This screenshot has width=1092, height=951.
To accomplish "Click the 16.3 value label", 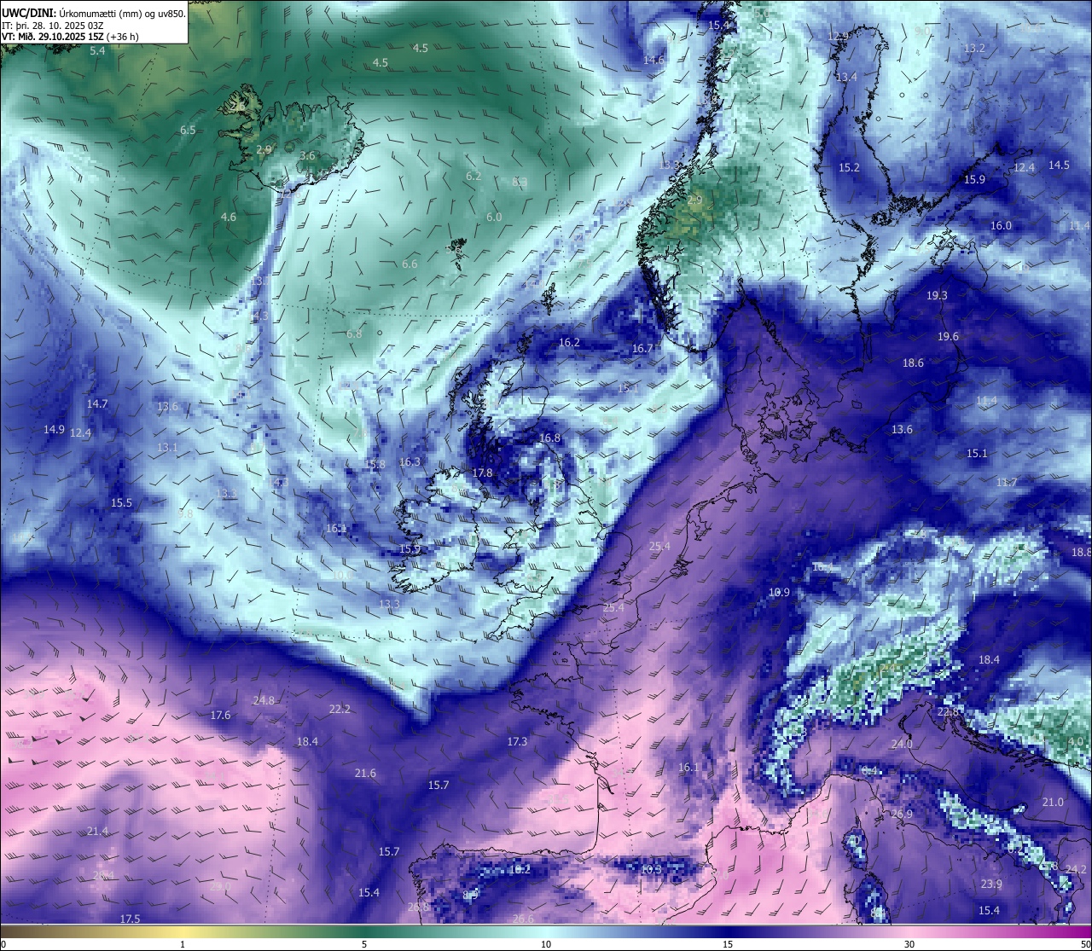I will 409,461.
